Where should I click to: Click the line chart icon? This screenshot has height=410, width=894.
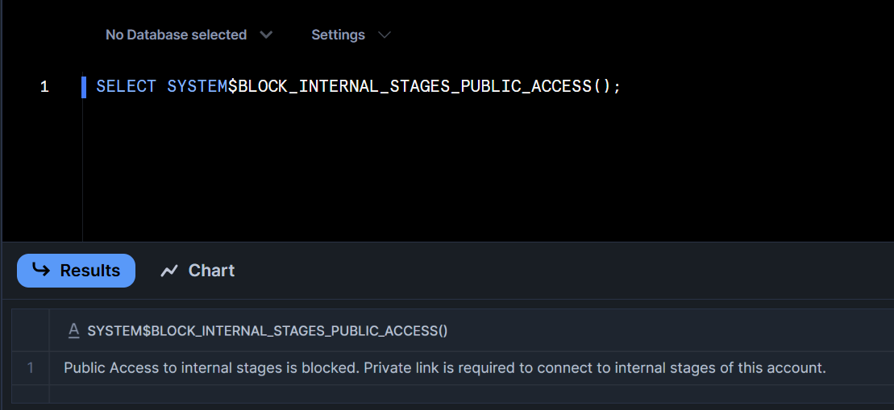coord(168,271)
